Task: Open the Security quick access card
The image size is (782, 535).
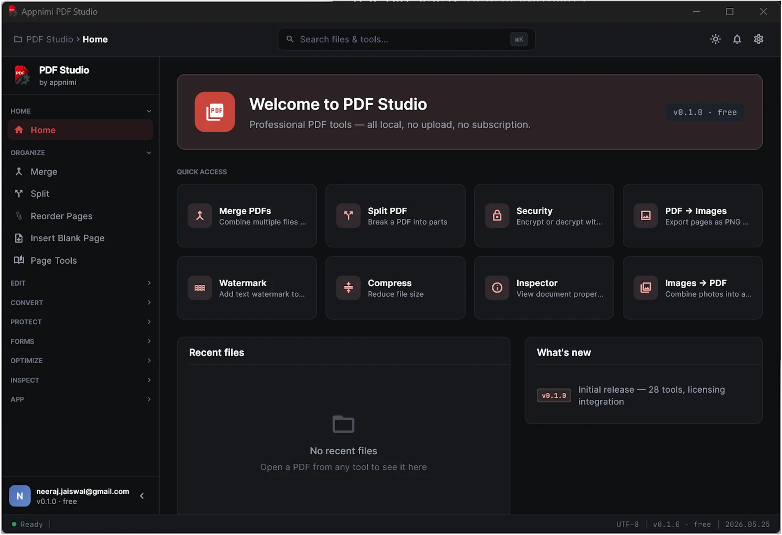Action: tap(544, 215)
